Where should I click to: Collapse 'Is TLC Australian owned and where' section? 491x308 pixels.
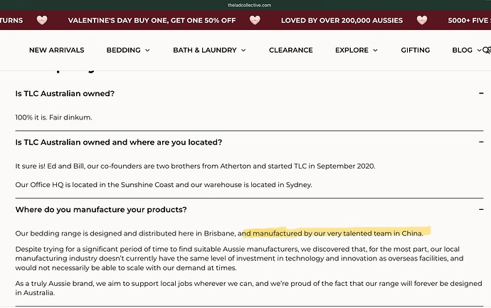(481, 142)
